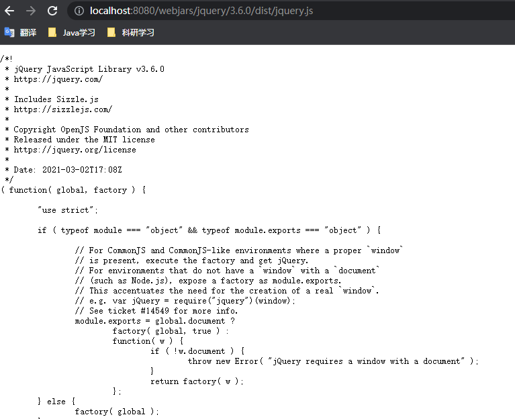Click the 'if ( !w.document ) {' line
515x419 pixels.
click(197, 351)
